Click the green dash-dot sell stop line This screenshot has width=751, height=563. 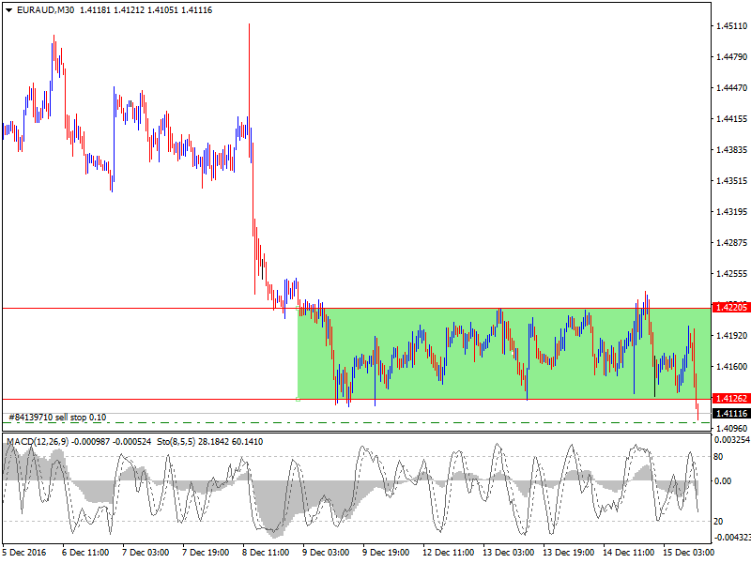[357, 423]
